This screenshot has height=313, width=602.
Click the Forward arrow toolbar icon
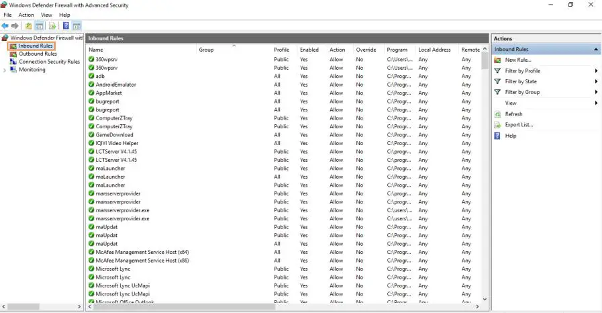point(15,26)
